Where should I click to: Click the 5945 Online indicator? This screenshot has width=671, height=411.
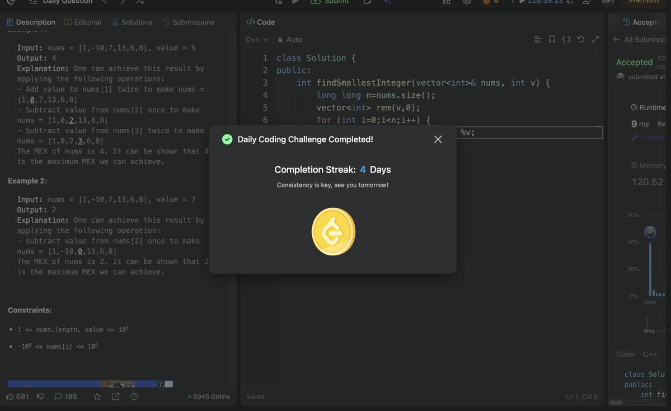pos(209,396)
